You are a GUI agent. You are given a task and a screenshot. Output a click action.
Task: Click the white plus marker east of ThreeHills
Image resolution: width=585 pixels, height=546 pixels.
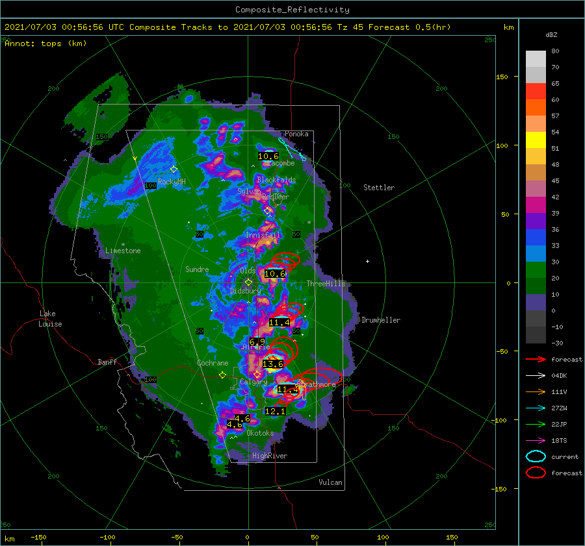[x=367, y=261]
